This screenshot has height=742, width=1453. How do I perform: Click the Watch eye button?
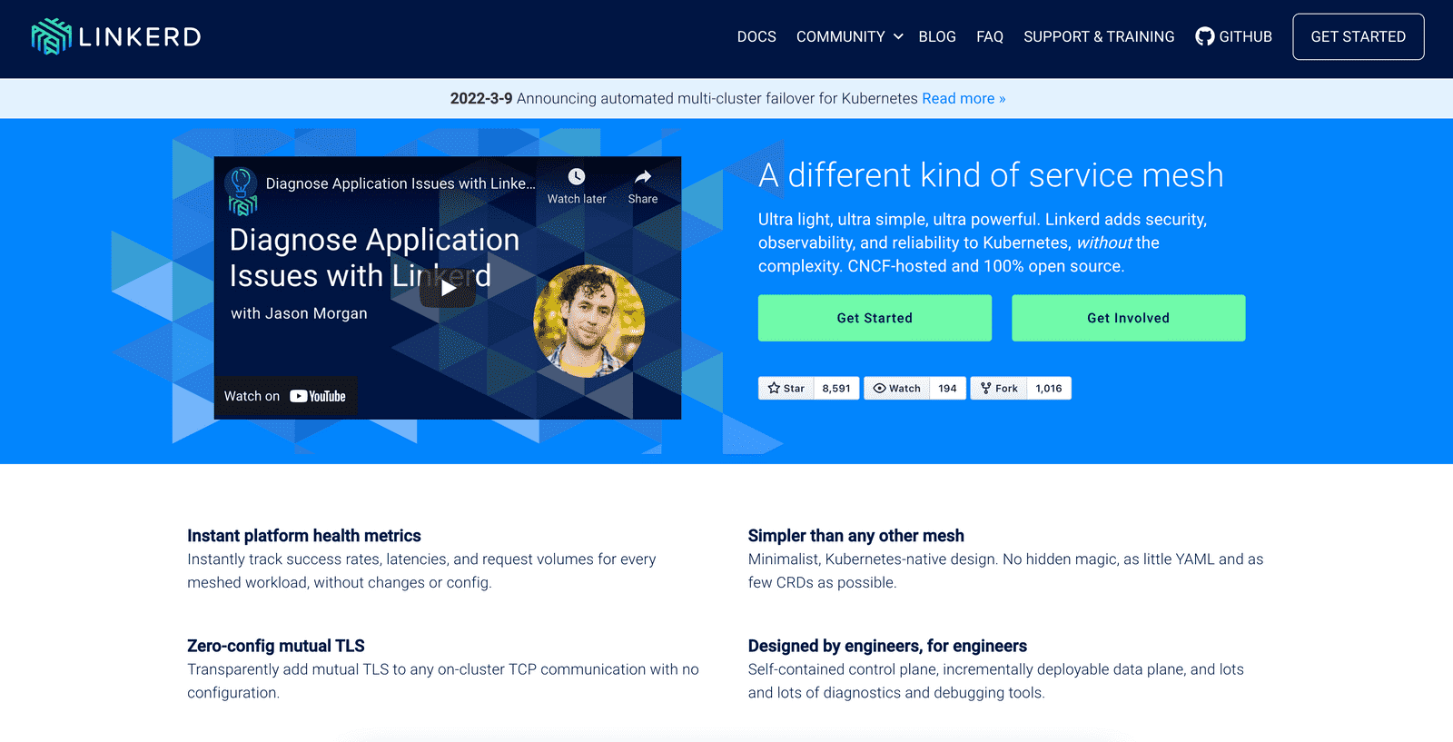[x=897, y=388]
